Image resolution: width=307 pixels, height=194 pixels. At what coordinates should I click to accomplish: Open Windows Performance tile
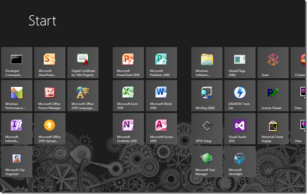17,96
